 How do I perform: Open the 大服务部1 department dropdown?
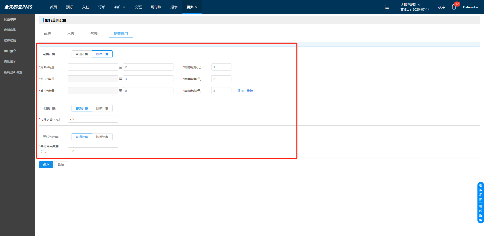click(410, 5)
